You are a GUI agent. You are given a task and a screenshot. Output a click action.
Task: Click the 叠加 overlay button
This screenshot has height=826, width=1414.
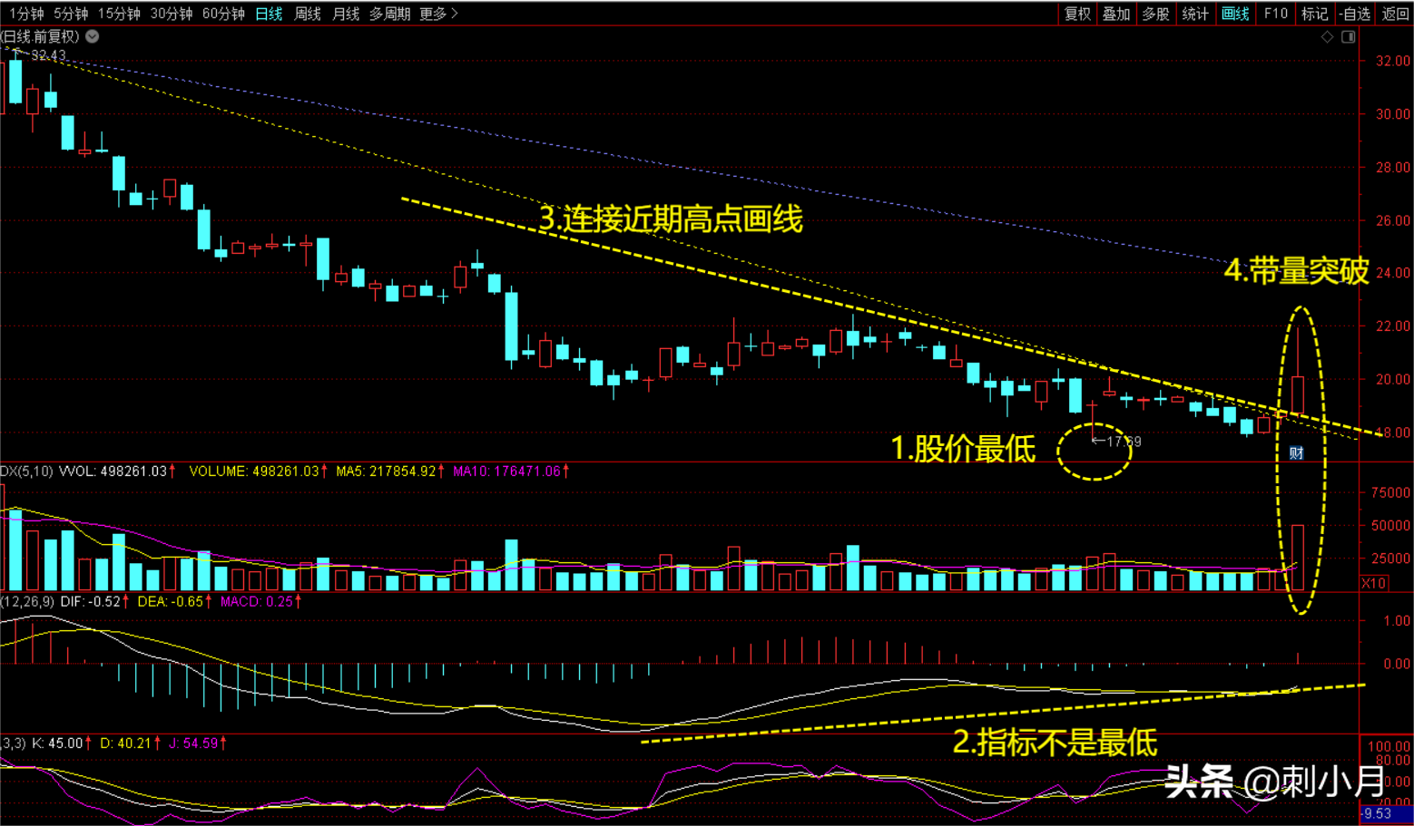pos(1116,14)
